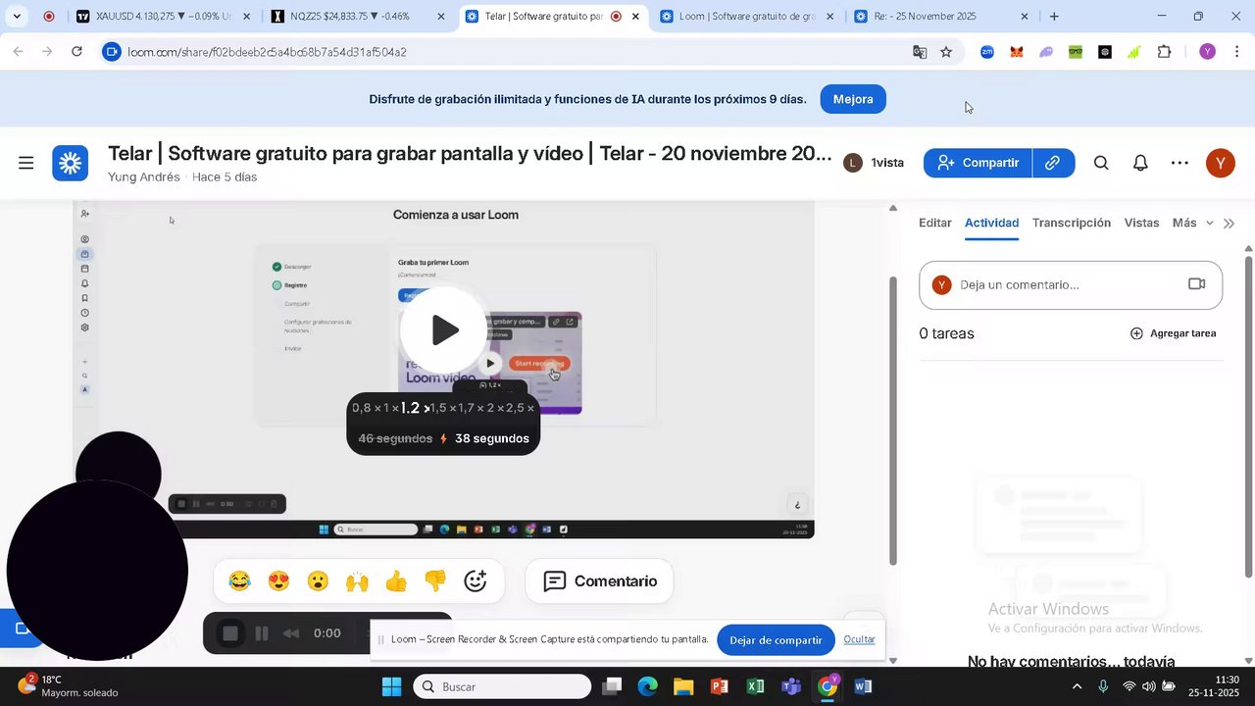Click the Ocultar link

tap(860, 639)
